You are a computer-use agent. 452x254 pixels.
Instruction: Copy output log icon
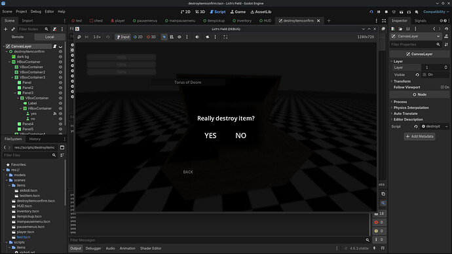383,194
